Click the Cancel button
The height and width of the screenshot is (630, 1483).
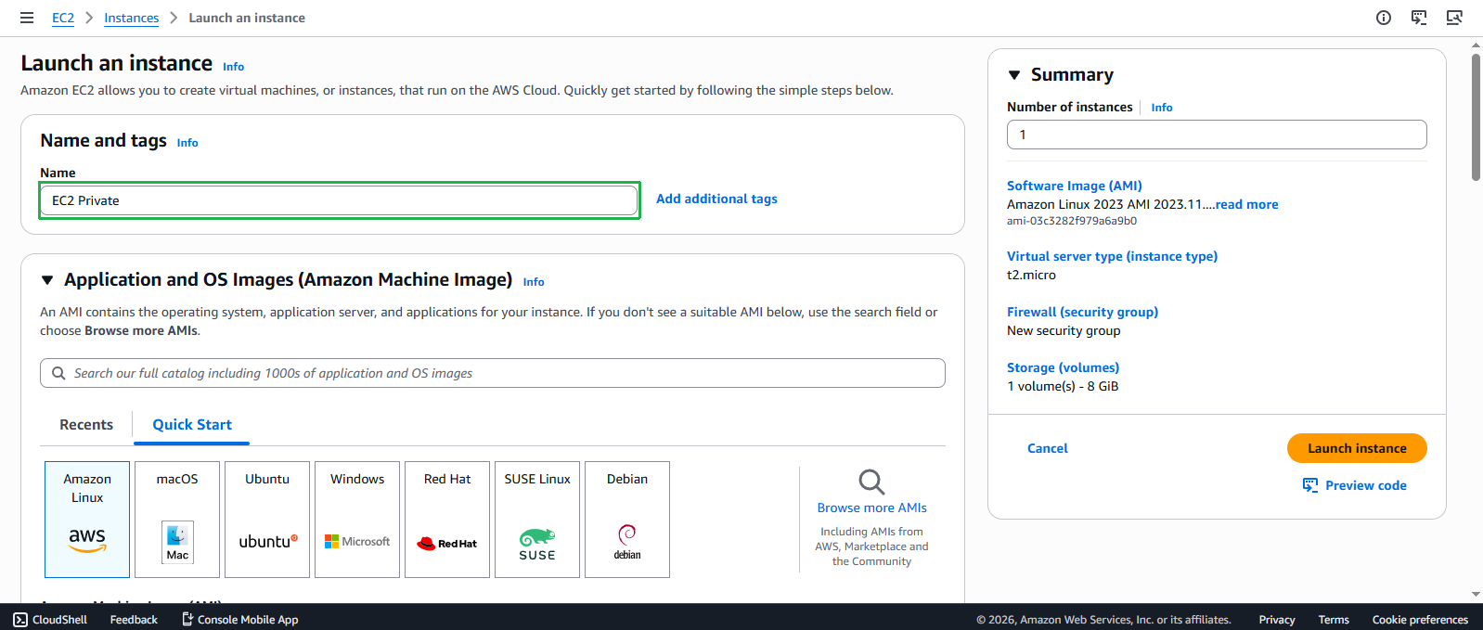pos(1048,448)
